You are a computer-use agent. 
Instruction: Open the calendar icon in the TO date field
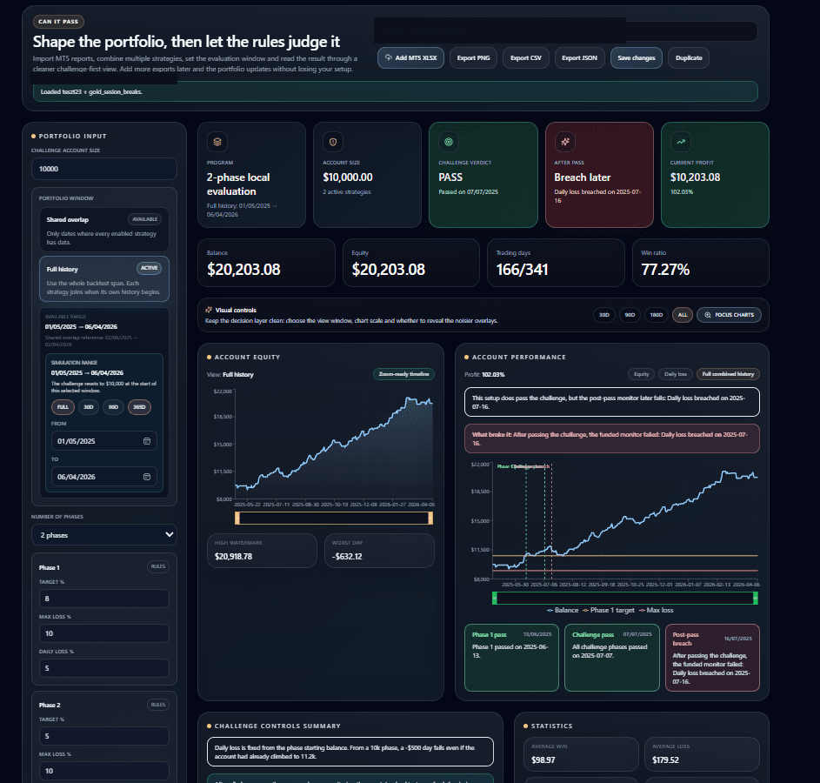coord(146,477)
